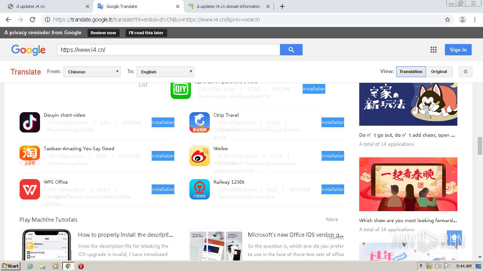This screenshot has width=483, height=271.
Task: Open the Chrome profile avatar icon
Action: [462, 20]
